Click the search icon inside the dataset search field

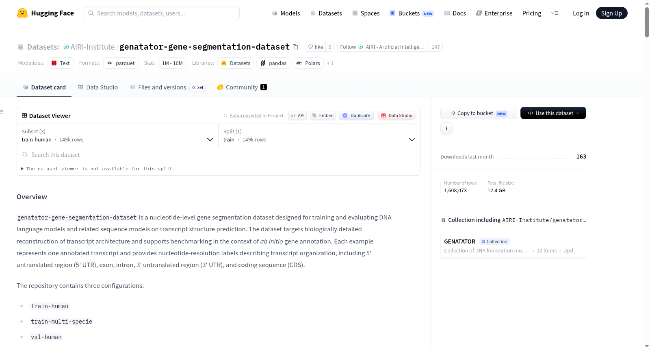pos(25,154)
